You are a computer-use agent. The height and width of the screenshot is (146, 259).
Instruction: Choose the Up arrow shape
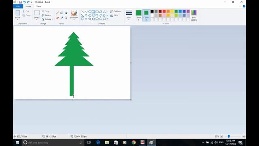(x=104, y=15)
